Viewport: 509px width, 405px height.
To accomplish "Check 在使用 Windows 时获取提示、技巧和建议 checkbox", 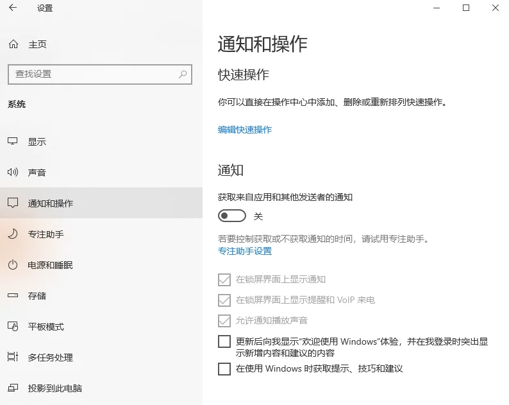I will pos(224,369).
